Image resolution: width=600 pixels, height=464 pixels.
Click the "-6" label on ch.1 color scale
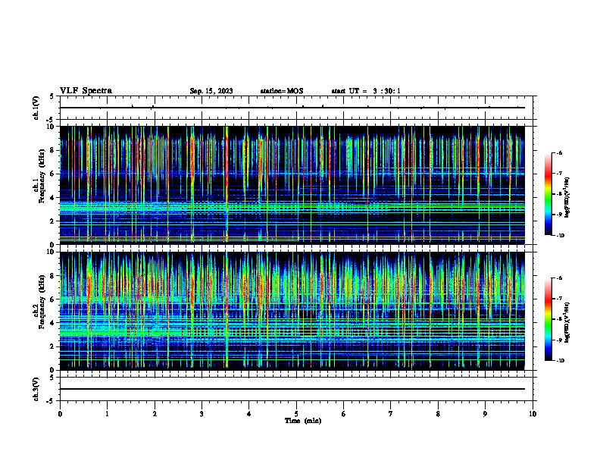click(x=558, y=152)
